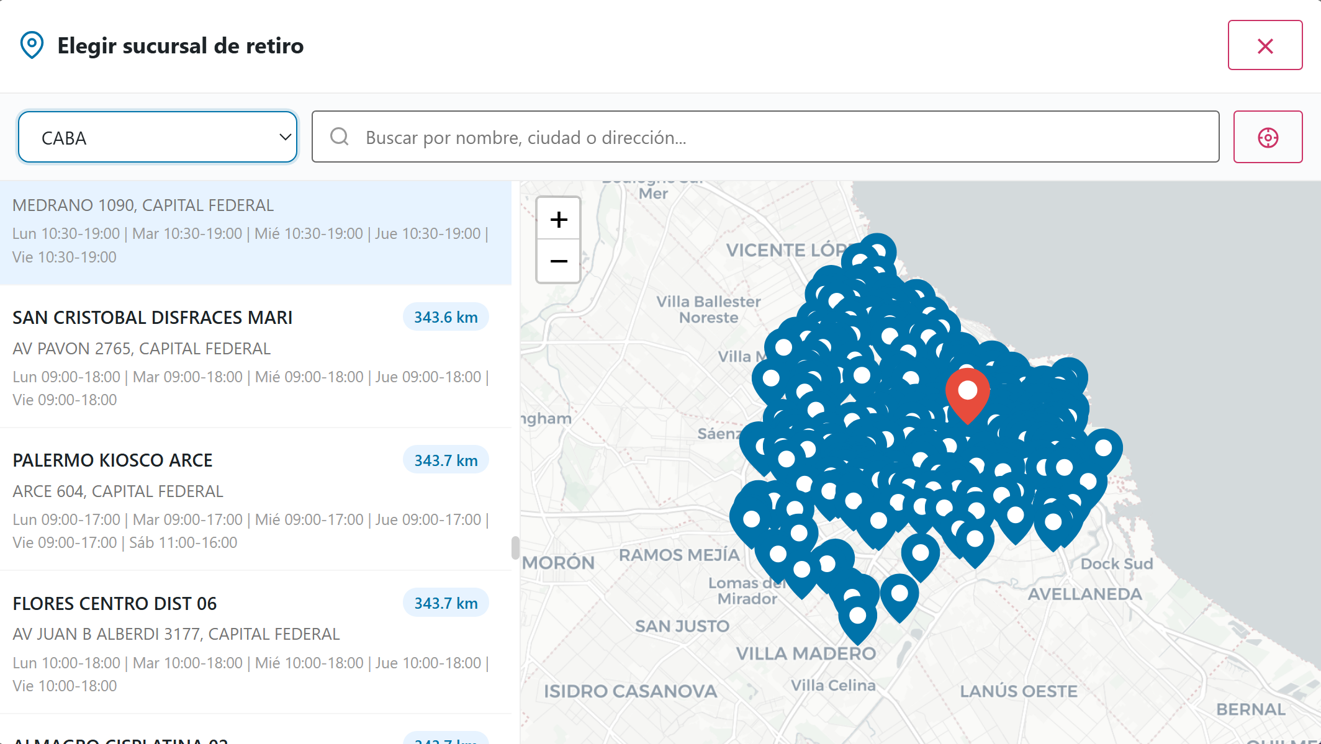Click the search magnifier icon
The image size is (1321, 744).
pos(340,137)
